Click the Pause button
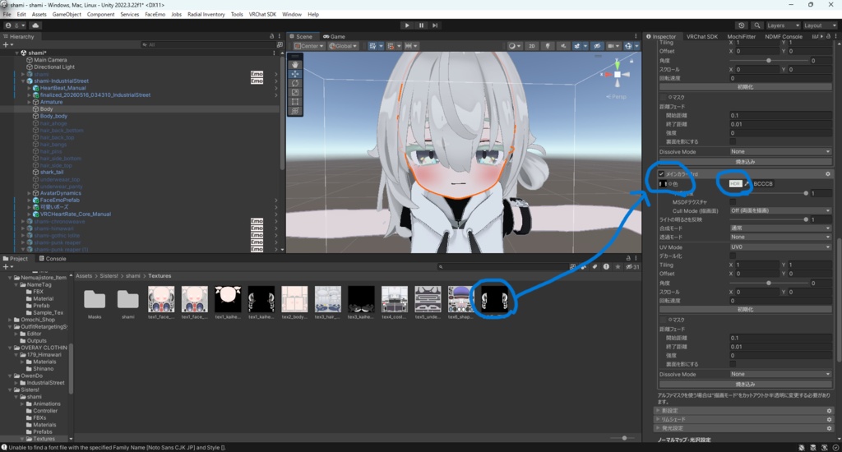This screenshot has height=452, width=842. [421, 25]
